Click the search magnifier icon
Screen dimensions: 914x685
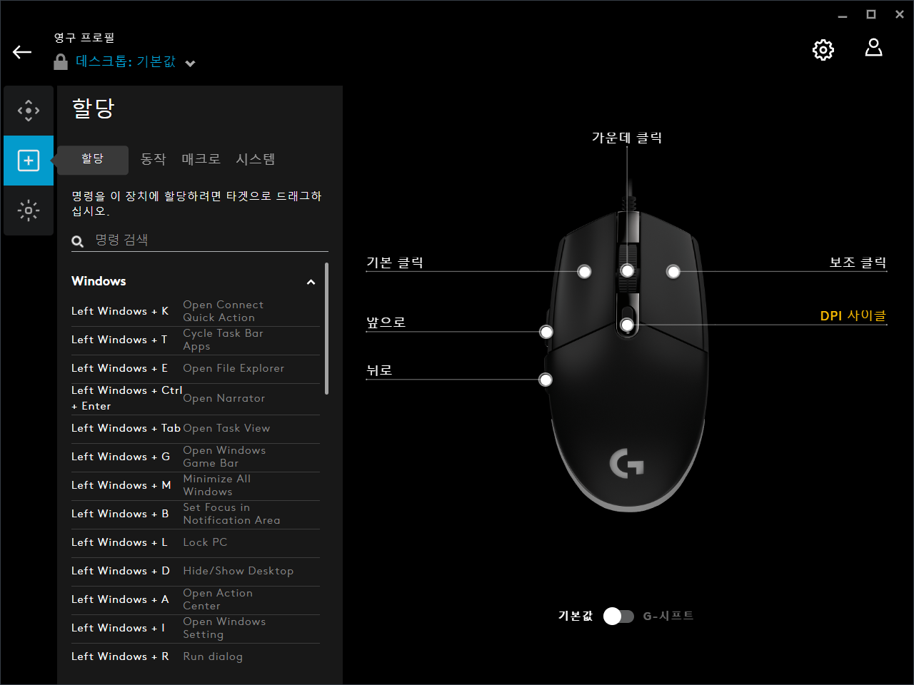coord(77,240)
